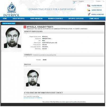Click the large profile photo at left

click(x=12, y=38)
